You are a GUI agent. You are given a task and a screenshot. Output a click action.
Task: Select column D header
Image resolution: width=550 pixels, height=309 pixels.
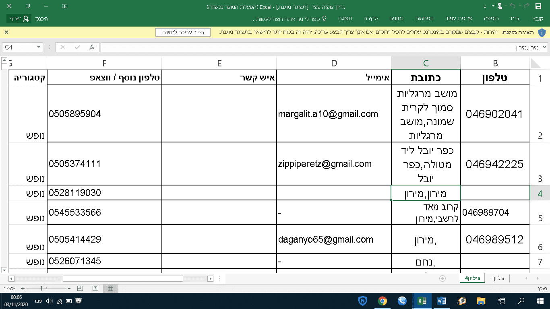(x=334, y=63)
